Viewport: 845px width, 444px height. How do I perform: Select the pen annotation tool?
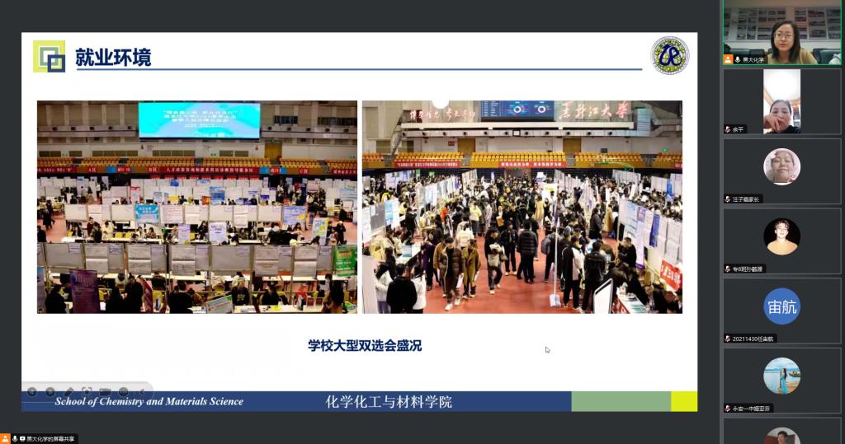(x=69, y=392)
